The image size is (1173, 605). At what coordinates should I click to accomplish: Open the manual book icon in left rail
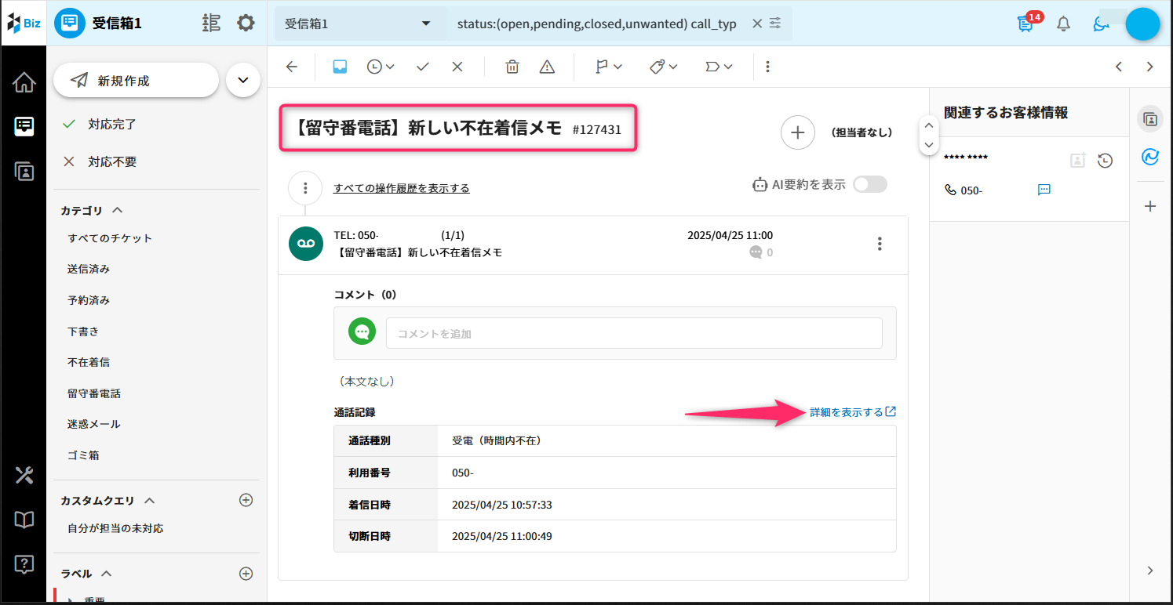coord(24,520)
